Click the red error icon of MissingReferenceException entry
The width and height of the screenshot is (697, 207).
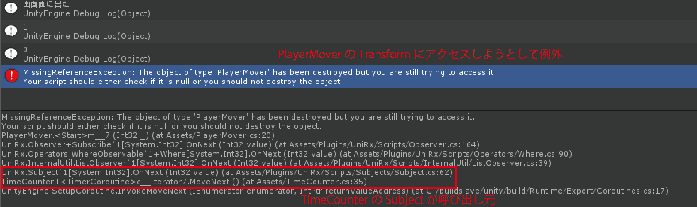point(12,76)
